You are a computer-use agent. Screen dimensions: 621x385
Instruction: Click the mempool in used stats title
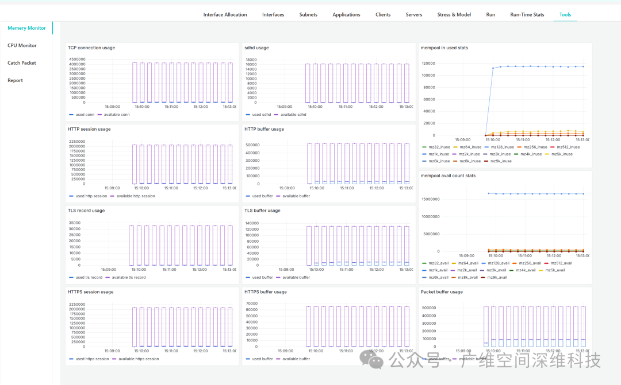(444, 48)
